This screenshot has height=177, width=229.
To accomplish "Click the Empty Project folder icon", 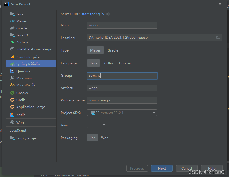I will tap(12, 138).
